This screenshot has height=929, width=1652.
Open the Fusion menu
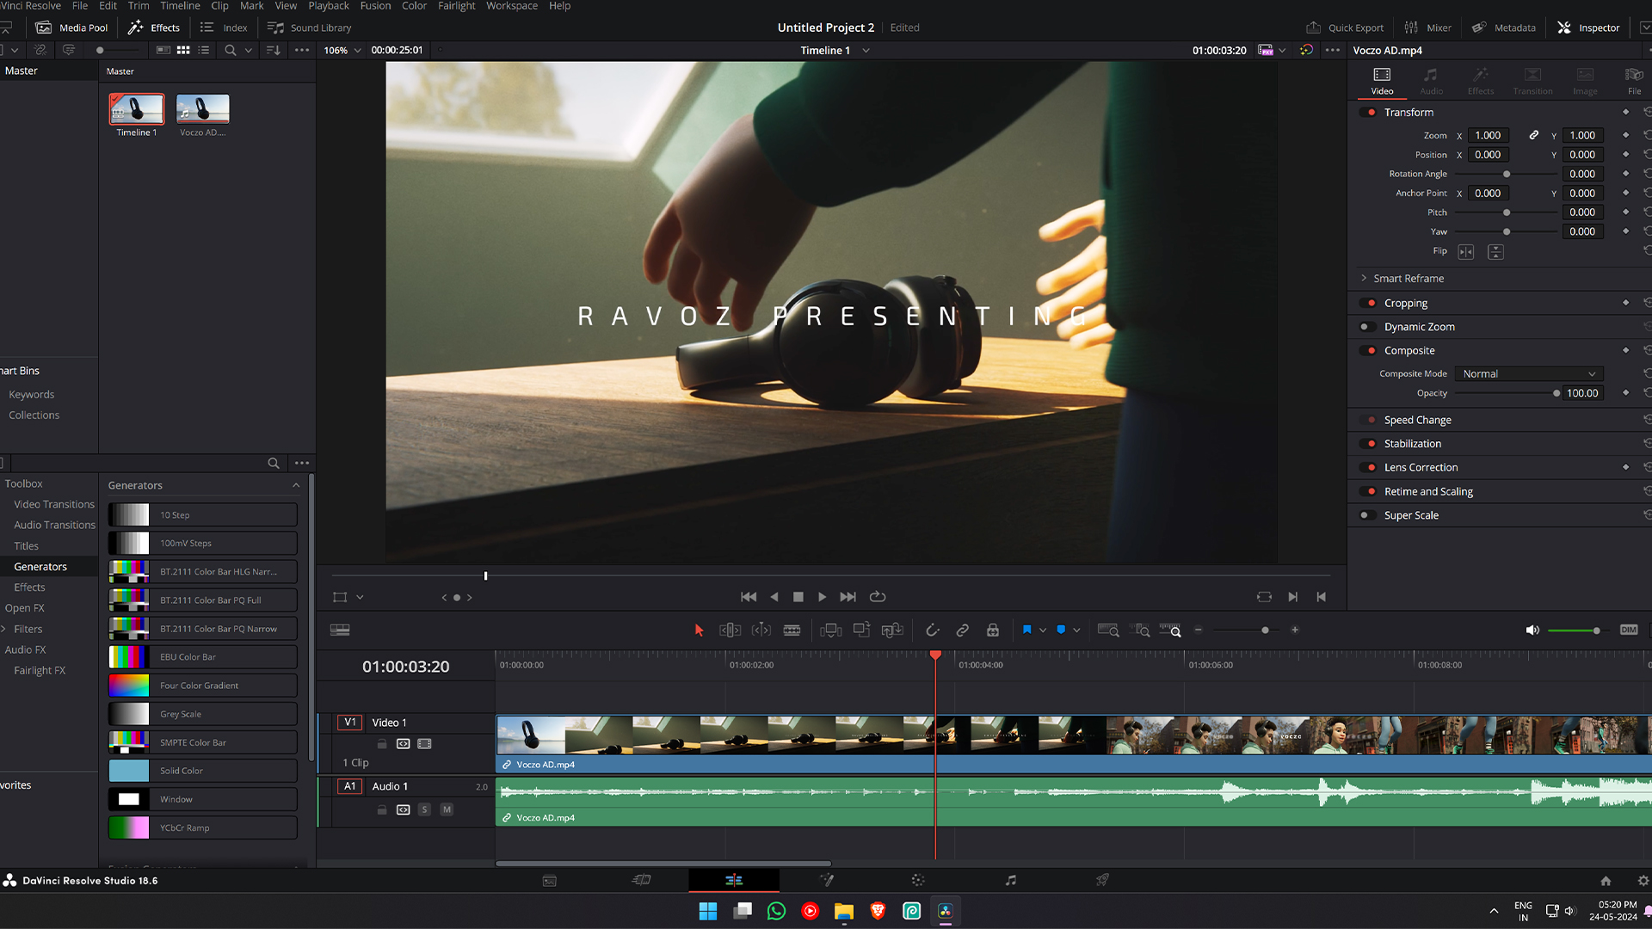375,6
